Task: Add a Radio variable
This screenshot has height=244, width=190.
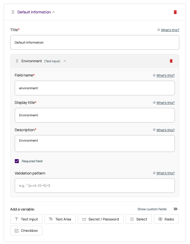Action: (x=166, y=219)
